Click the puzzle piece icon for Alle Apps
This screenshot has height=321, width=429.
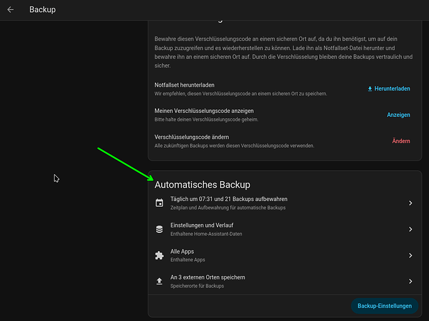[159, 256]
